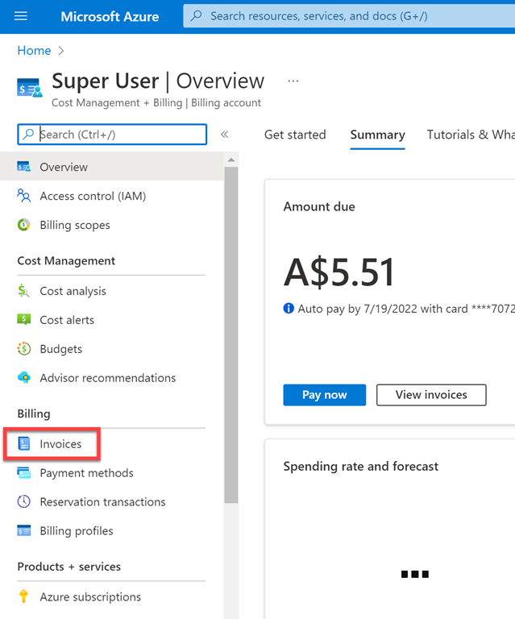Click the View invoices button

pyautogui.click(x=431, y=395)
